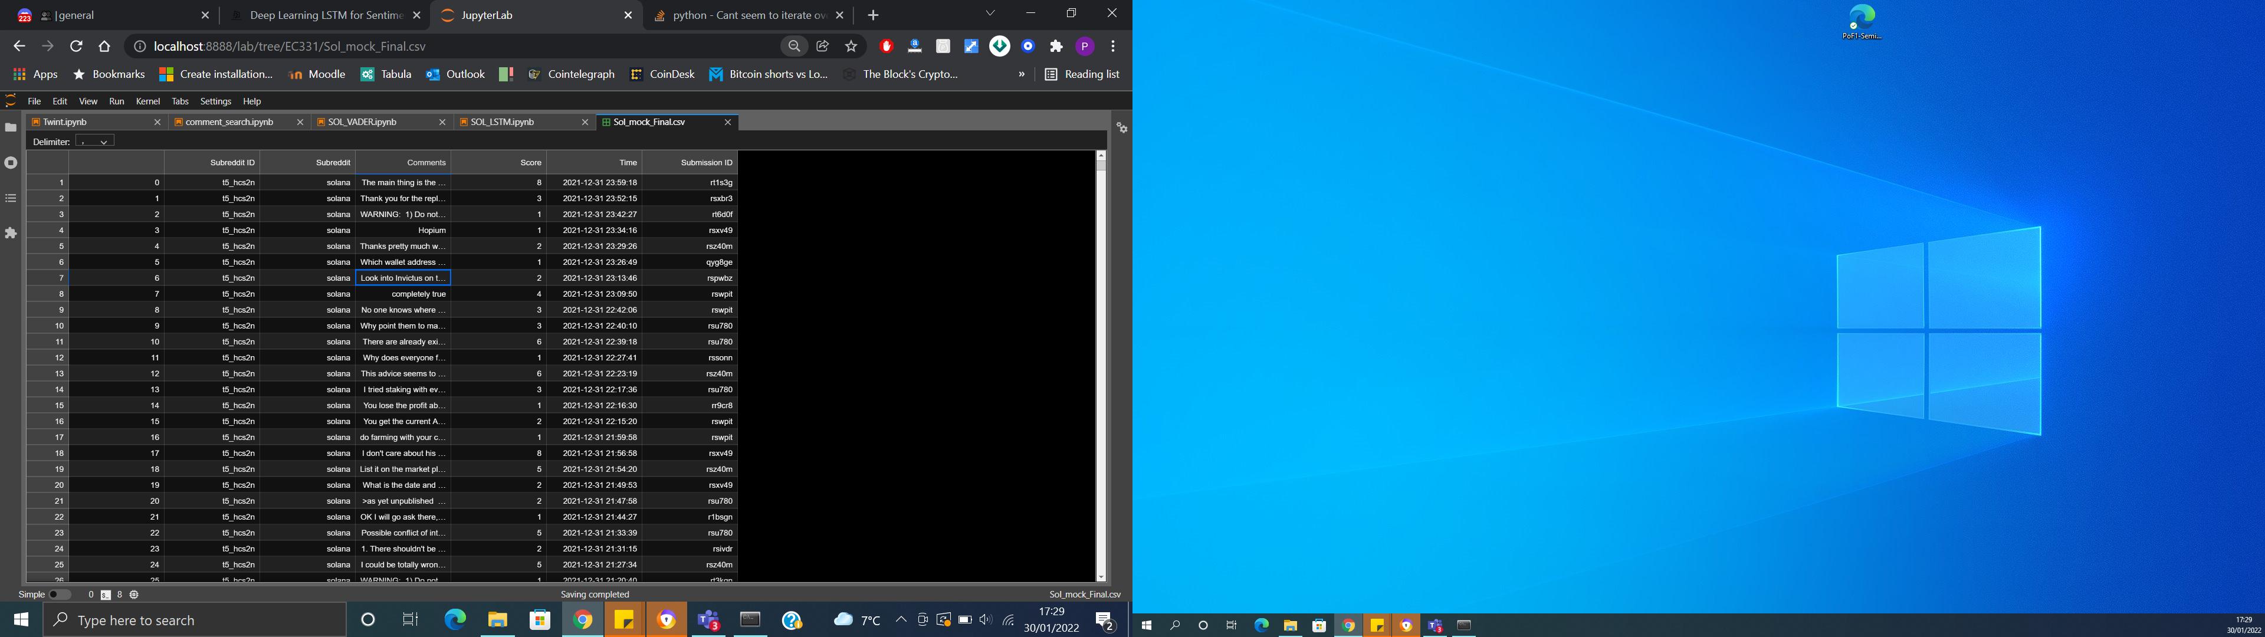Click the Windows search box
The image size is (2265, 637).
(x=194, y=619)
